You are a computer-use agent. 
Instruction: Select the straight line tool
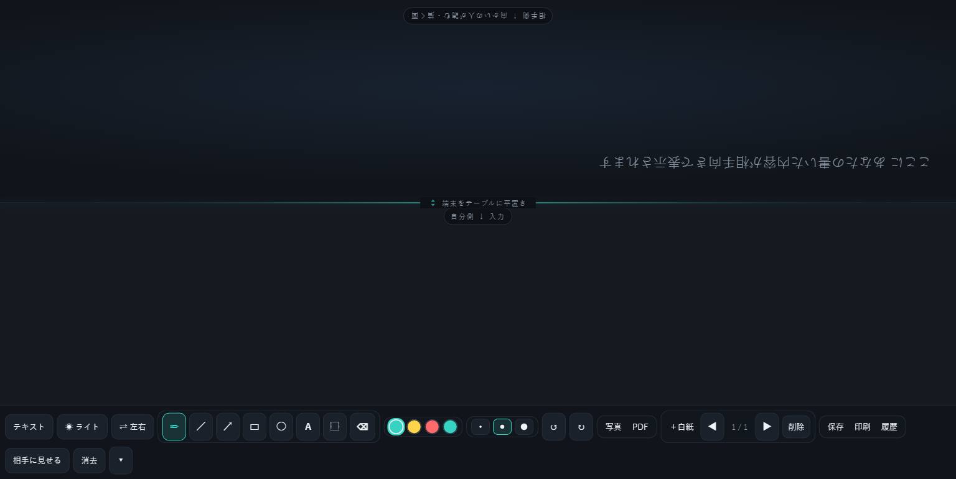point(201,427)
